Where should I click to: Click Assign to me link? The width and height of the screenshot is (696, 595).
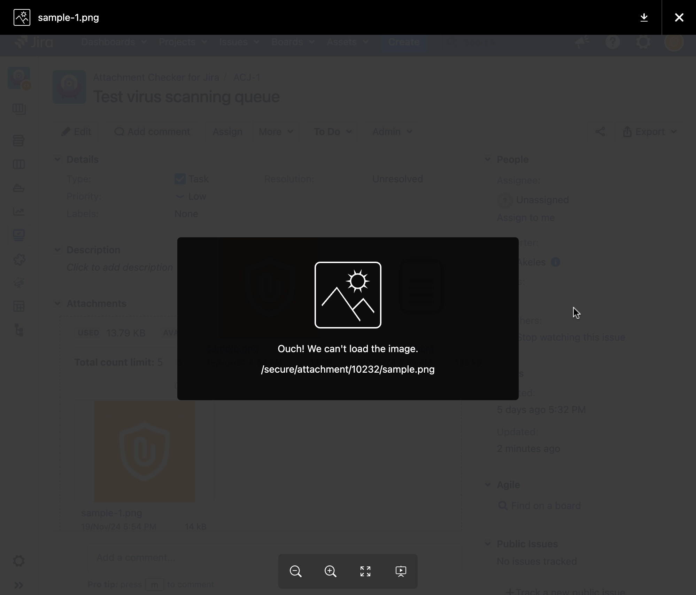tap(525, 218)
